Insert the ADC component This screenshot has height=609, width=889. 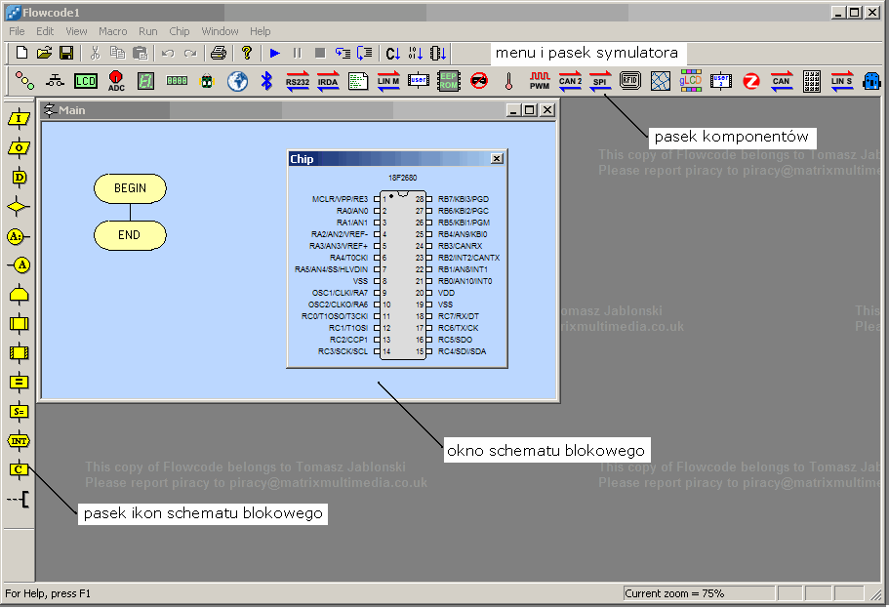pos(116,82)
